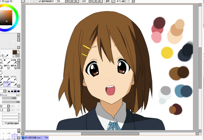Toggle the transparent color icon below foreground swatch
This screenshot has height=140, width=204.
click(x=13, y=56)
